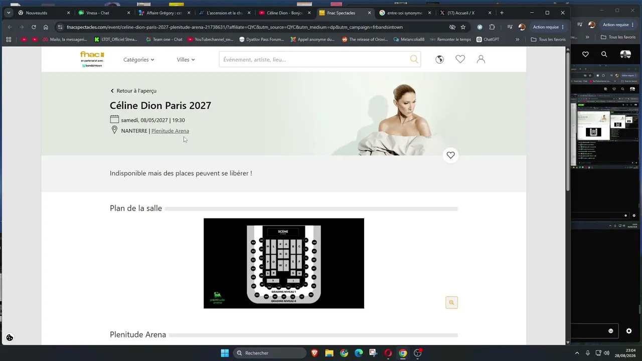Open the YouTubechannel_sw bookmark

pyautogui.click(x=210, y=39)
